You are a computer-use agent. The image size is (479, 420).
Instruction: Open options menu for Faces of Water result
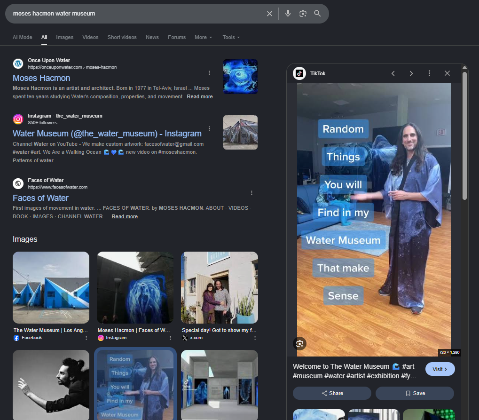(251, 193)
